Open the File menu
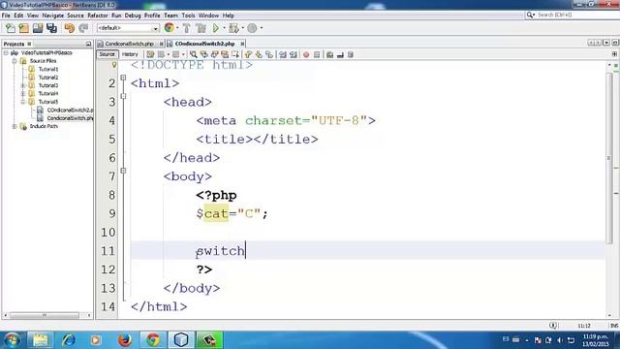This screenshot has width=620, height=349. [x=6, y=16]
